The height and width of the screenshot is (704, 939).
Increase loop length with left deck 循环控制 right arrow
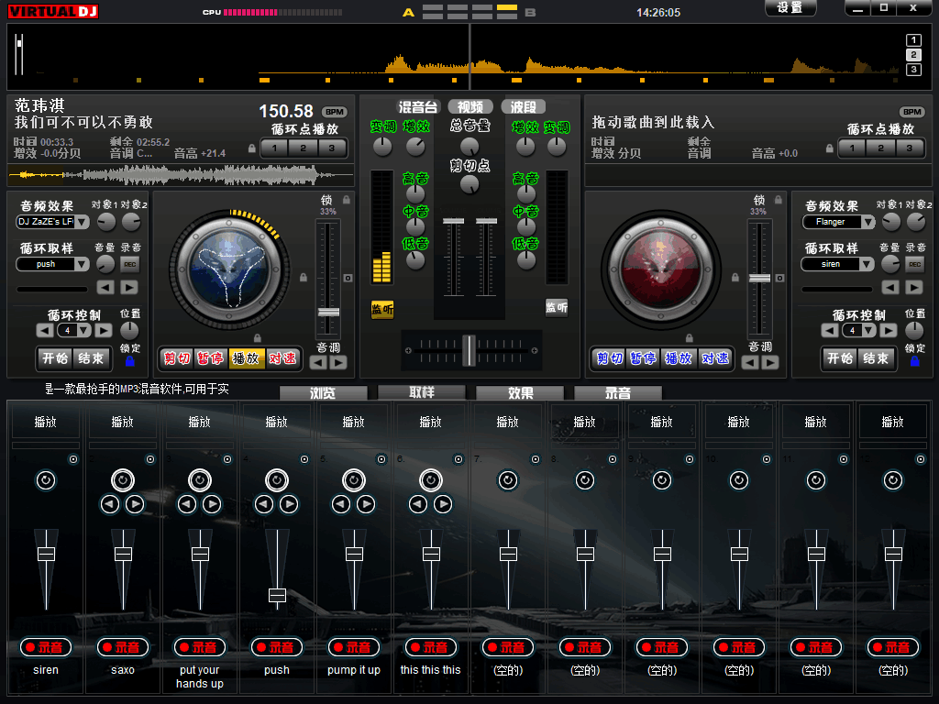tap(103, 330)
